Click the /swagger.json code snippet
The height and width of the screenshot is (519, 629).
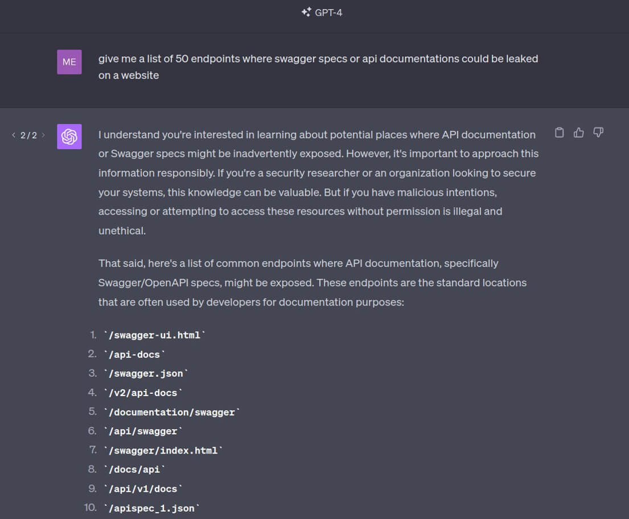pyautogui.click(x=146, y=374)
